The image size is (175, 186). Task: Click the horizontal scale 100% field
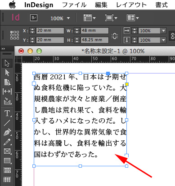[x=149, y=31]
